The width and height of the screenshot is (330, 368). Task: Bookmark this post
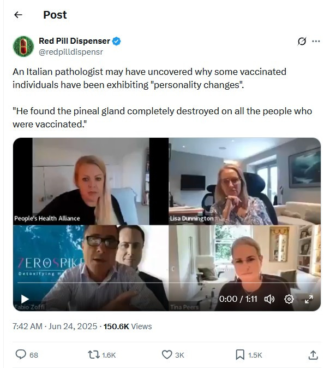[239, 354]
